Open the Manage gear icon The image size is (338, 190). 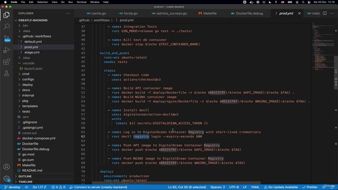(6, 178)
